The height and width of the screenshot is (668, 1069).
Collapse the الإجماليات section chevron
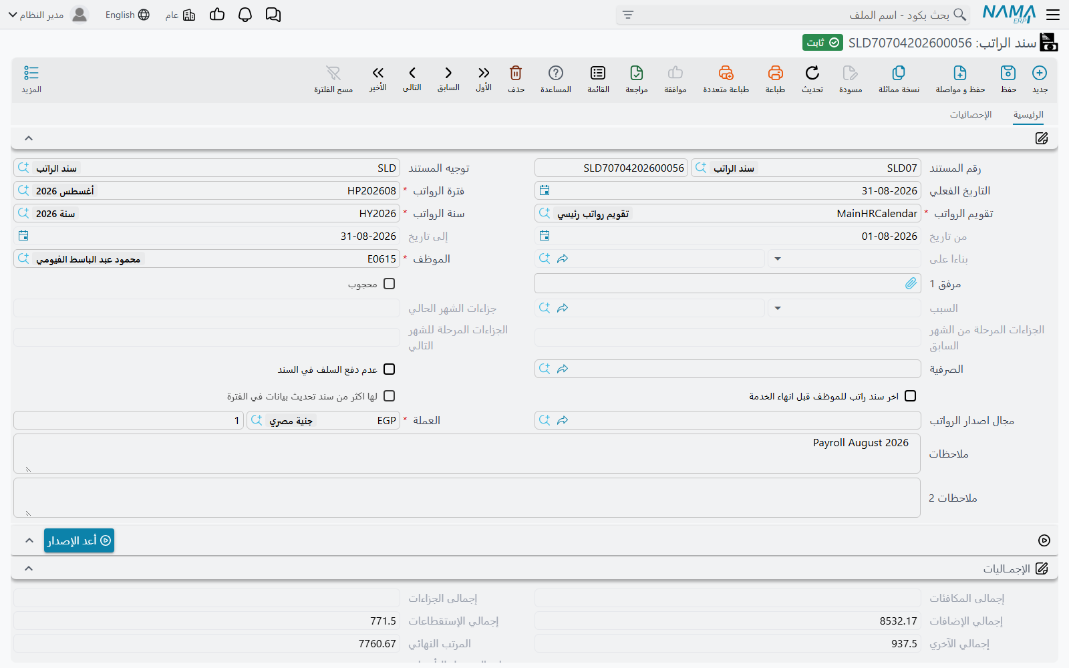pos(29,568)
